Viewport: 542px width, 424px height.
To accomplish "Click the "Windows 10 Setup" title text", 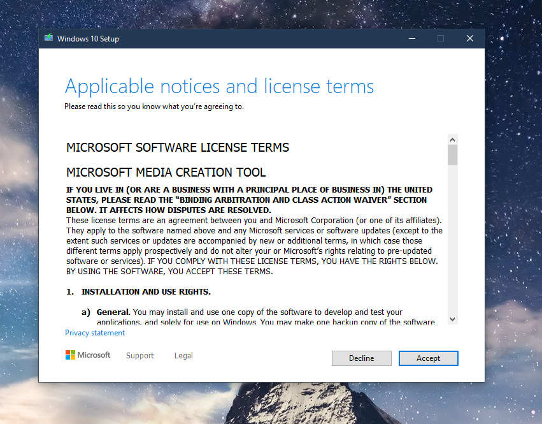I will [88, 39].
